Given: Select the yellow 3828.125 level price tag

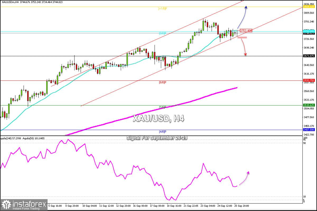Looking at the screenshot, I should tap(309, 7).
